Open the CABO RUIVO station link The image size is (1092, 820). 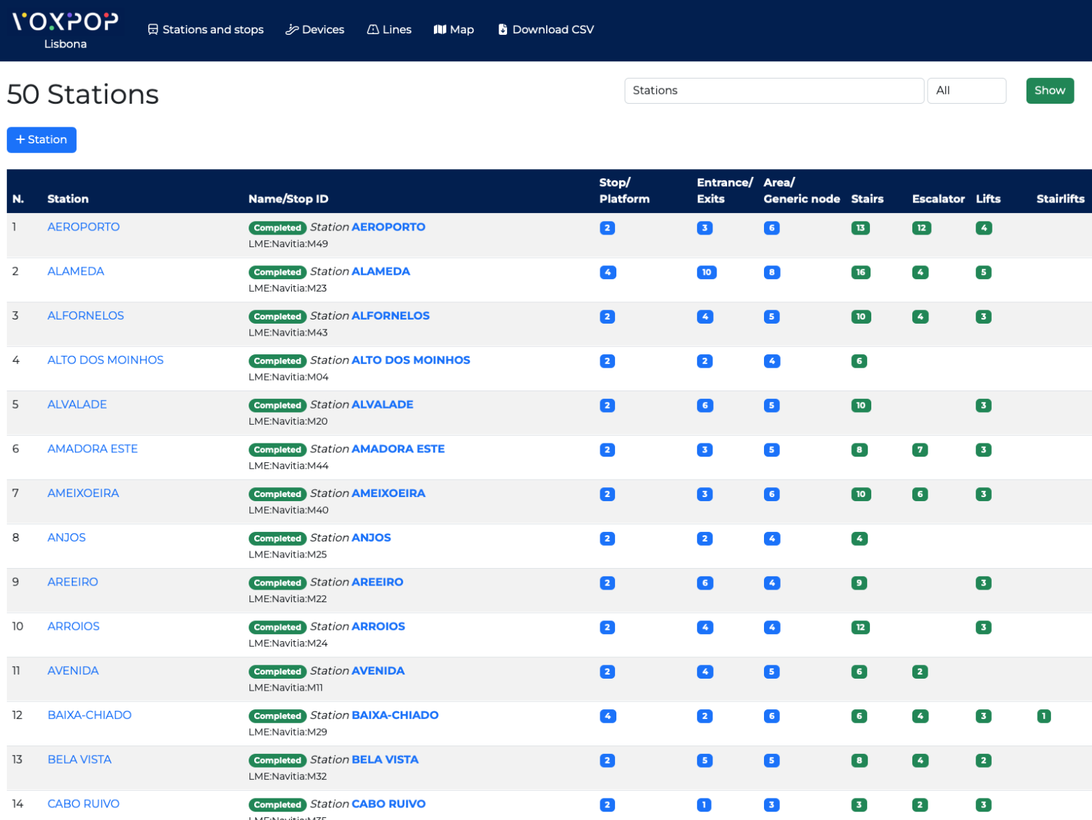point(84,804)
